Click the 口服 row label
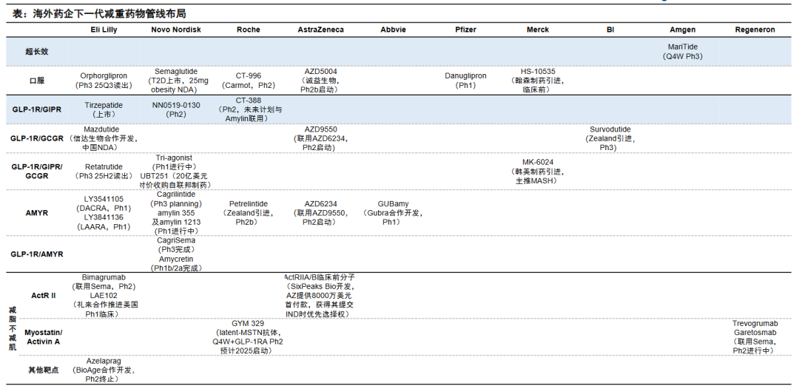799x386 pixels. 37,81
